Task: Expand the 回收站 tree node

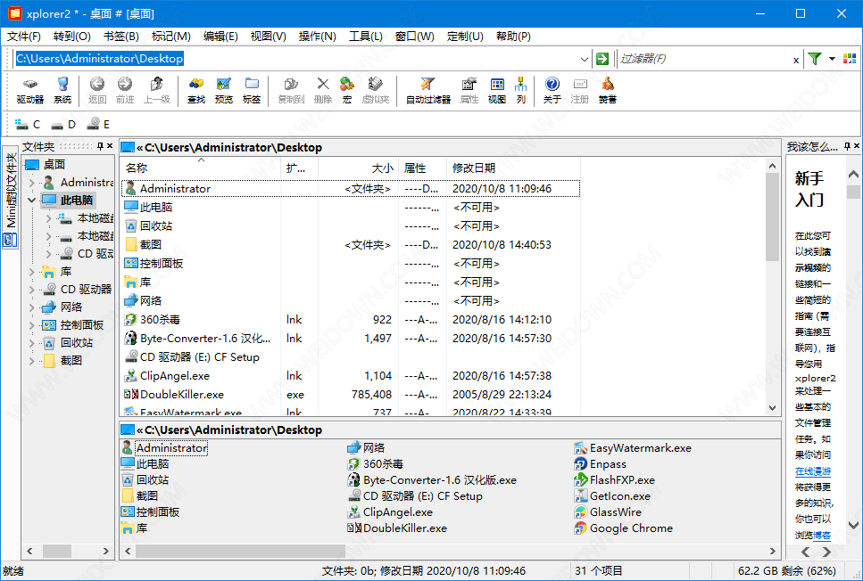Action: (31, 343)
